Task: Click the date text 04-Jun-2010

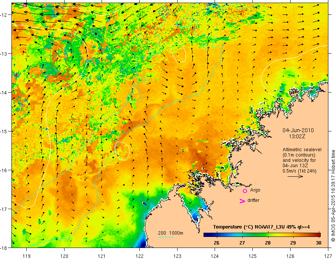Action: pos(298,130)
